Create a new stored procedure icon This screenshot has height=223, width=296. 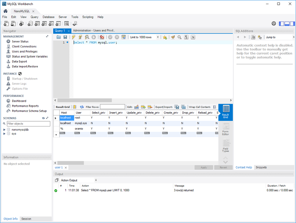click(x=51, y=23)
